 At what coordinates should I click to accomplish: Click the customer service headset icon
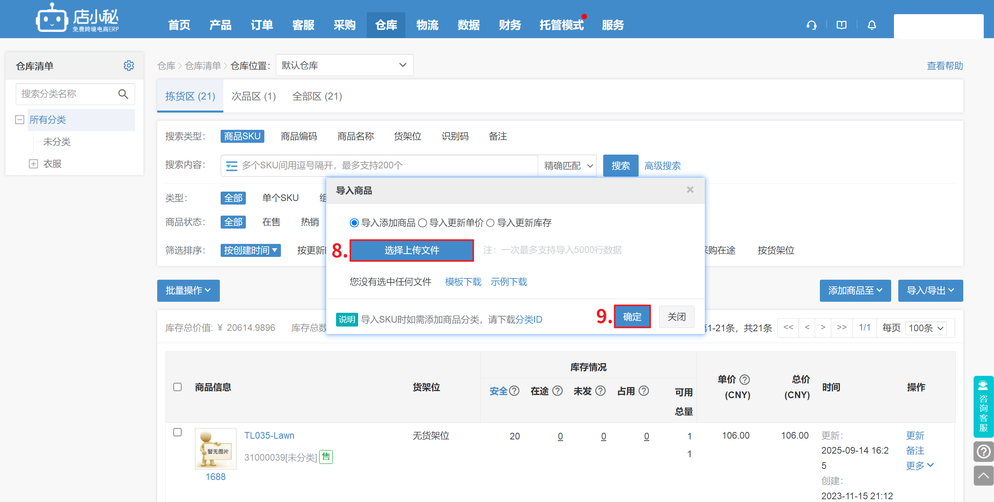811,25
